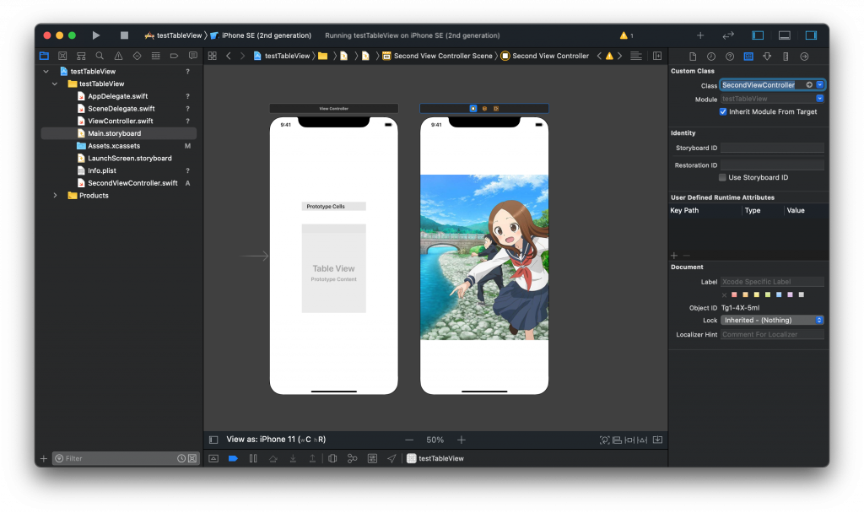The height and width of the screenshot is (513, 864).
Task: Pause program execution in debug bar
Action: (252, 458)
